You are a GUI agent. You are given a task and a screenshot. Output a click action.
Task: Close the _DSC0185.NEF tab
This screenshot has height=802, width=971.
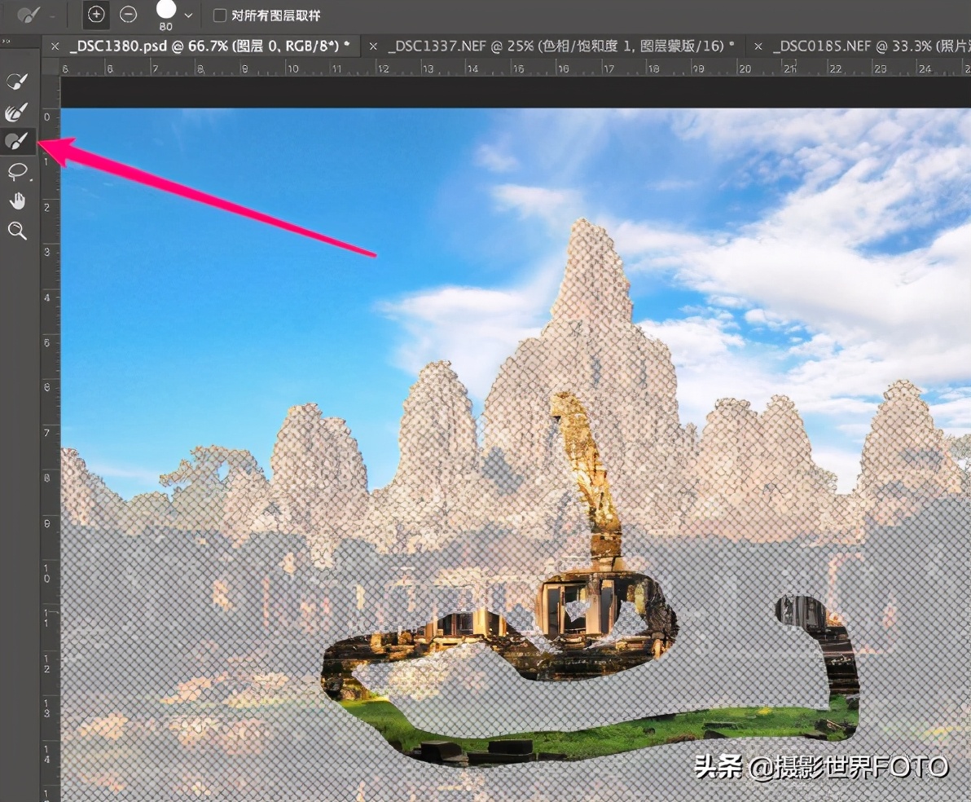point(758,46)
